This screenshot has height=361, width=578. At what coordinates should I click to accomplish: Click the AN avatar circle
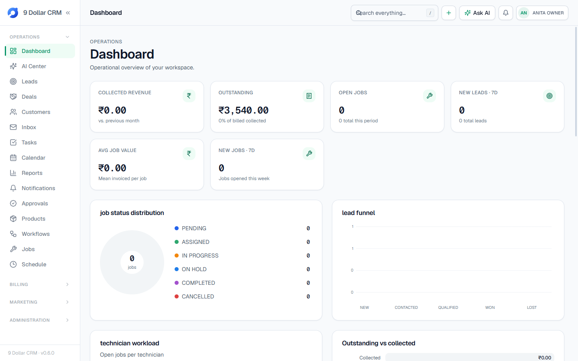524,13
